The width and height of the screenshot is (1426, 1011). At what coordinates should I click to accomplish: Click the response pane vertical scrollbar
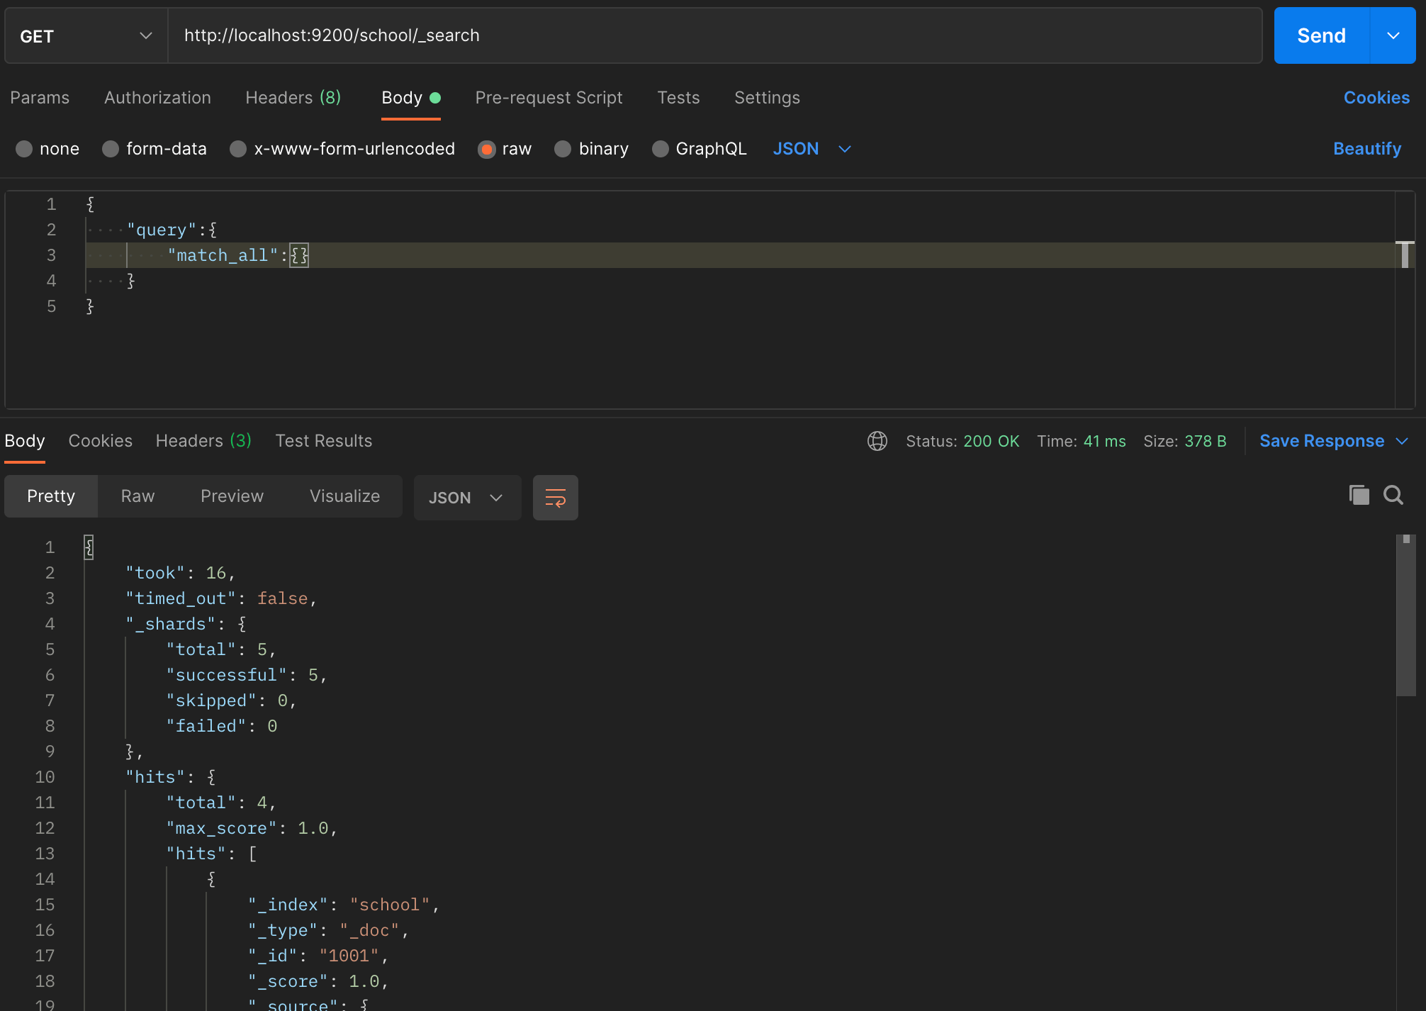click(1405, 615)
